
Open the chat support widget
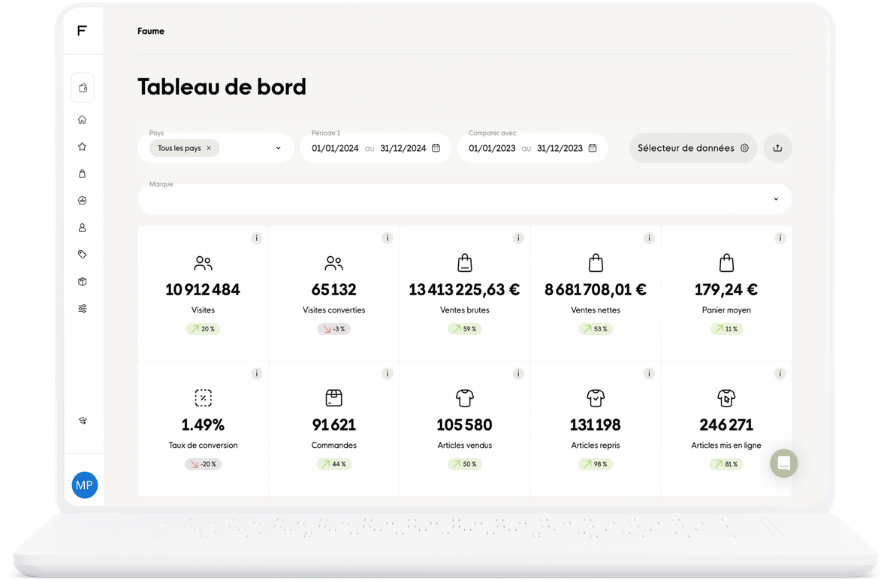783,464
